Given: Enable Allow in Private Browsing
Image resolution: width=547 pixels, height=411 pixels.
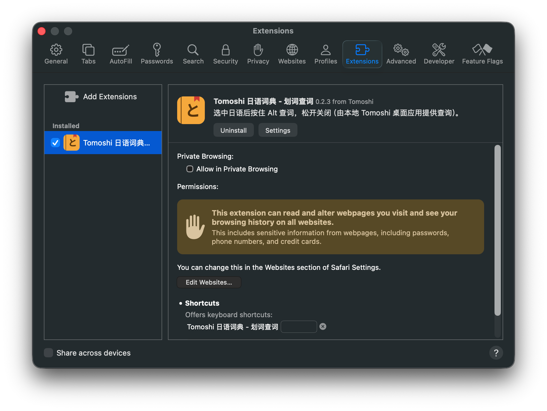Looking at the screenshot, I should [190, 169].
